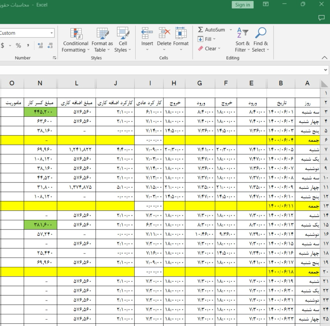
Task: Select cell ۴:۴۰:۰۰ in column J
Action: coord(115,150)
